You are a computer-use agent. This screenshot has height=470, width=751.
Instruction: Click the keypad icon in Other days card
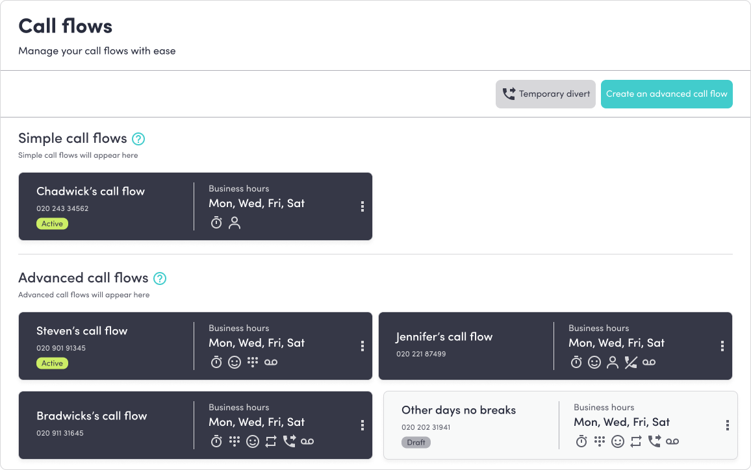pos(600,441)
